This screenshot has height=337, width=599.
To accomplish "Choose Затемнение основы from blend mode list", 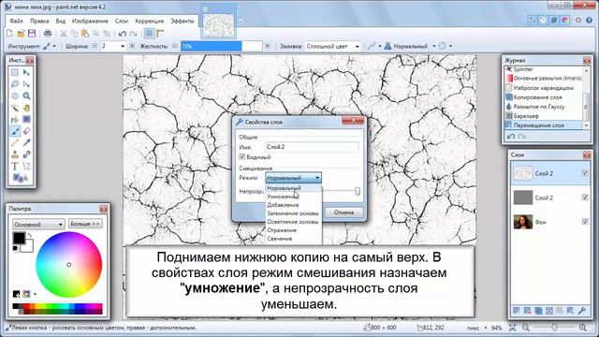I will click(x=293, y=213).
